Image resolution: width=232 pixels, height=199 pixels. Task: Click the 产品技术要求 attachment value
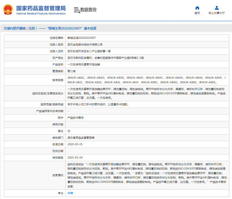pyautogui.click(x=75, y=118)
